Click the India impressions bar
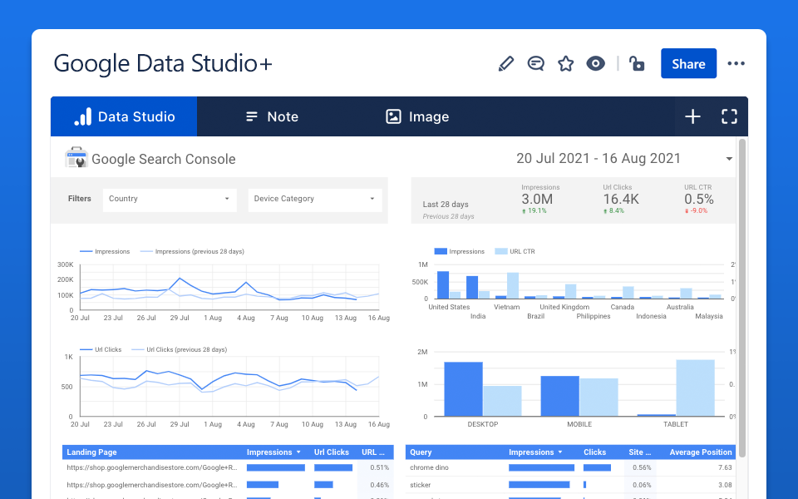This screenshot has width=798, height=499. click(472, 288)
